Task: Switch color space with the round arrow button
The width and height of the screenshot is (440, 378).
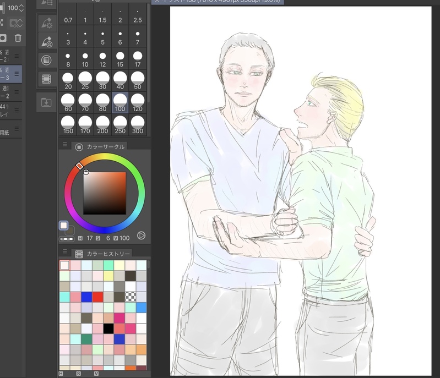Action: tap(141, 235)
